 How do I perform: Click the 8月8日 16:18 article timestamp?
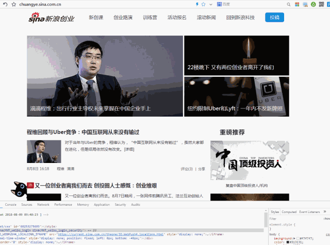(x=38, y=169)
